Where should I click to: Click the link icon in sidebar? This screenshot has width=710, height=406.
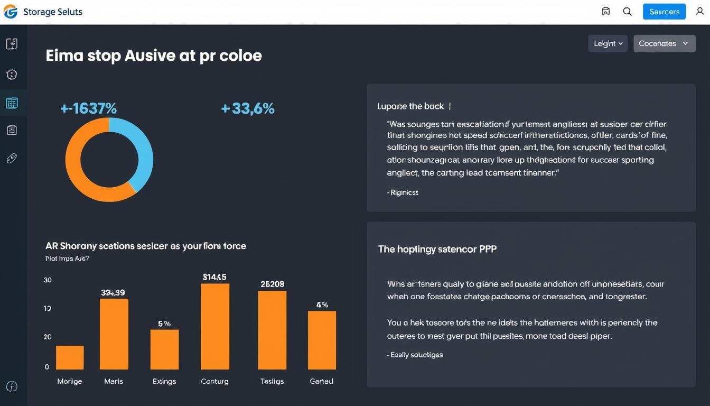tap(12, 158)
